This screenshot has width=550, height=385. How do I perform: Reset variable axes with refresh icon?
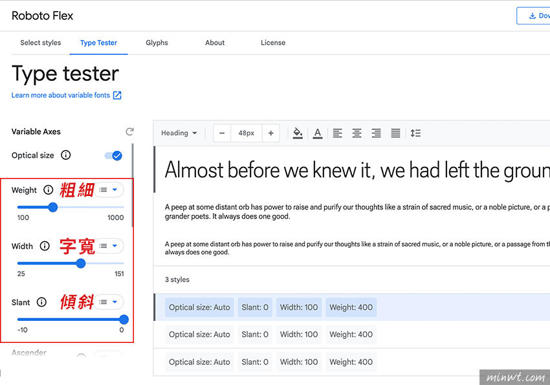pyautogui.click(x=129, y=131)
